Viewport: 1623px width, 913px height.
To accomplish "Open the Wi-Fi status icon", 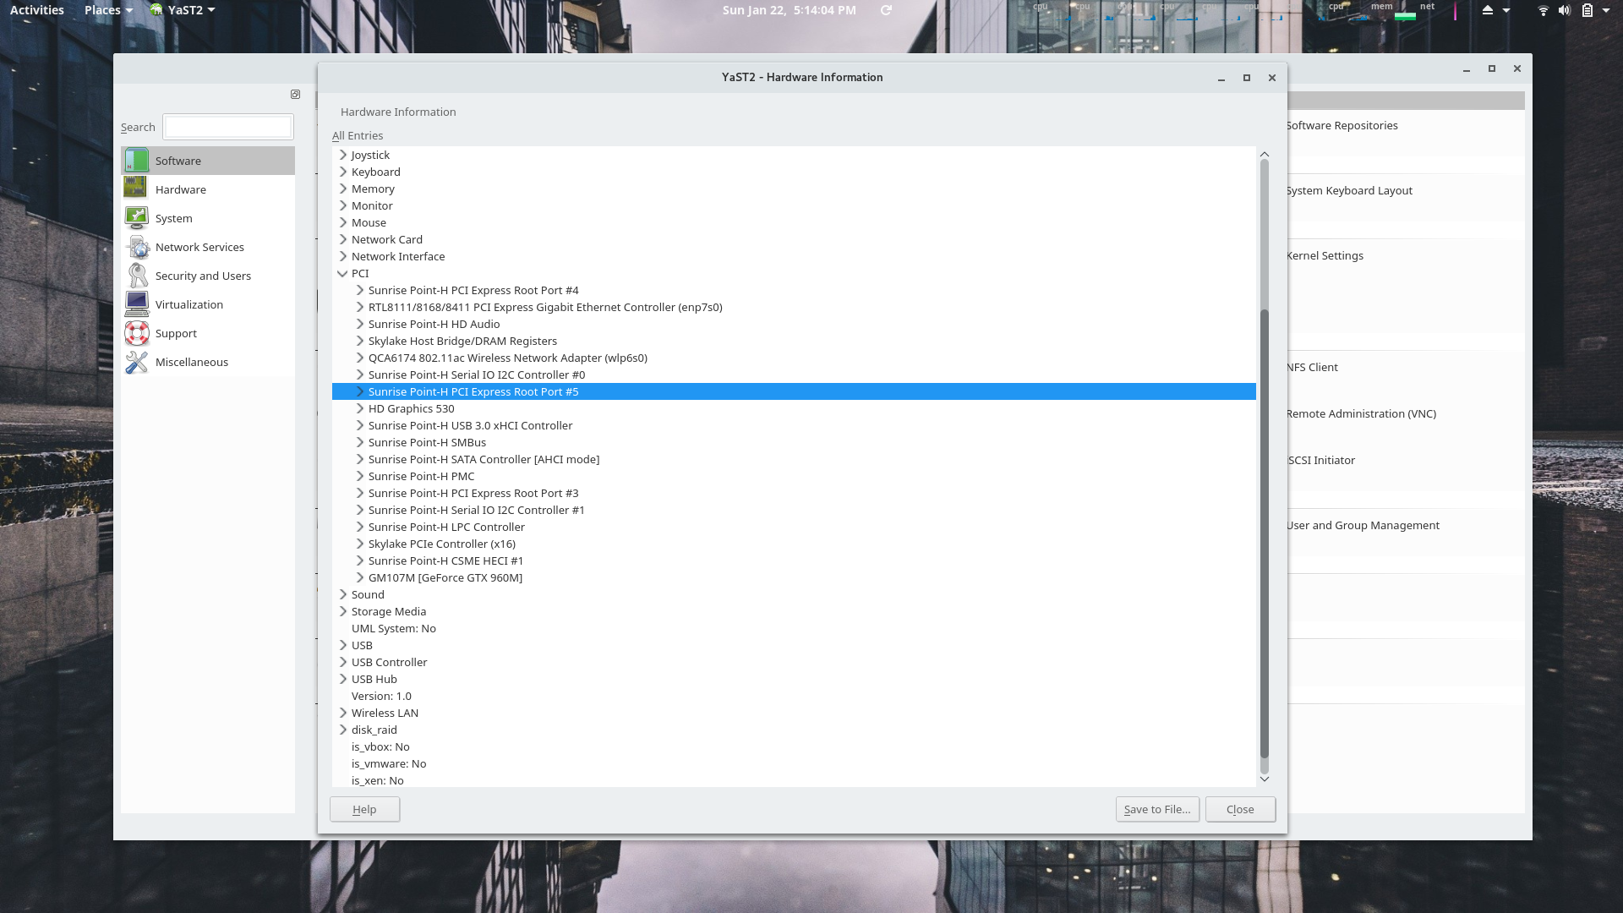I will coord(1543,10).
